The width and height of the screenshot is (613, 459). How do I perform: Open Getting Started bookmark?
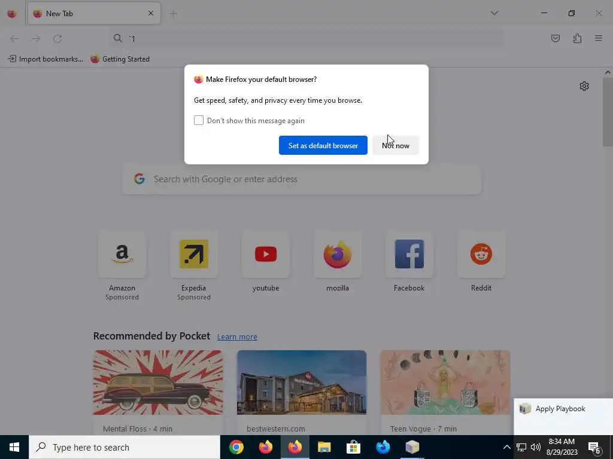(120, 59)
